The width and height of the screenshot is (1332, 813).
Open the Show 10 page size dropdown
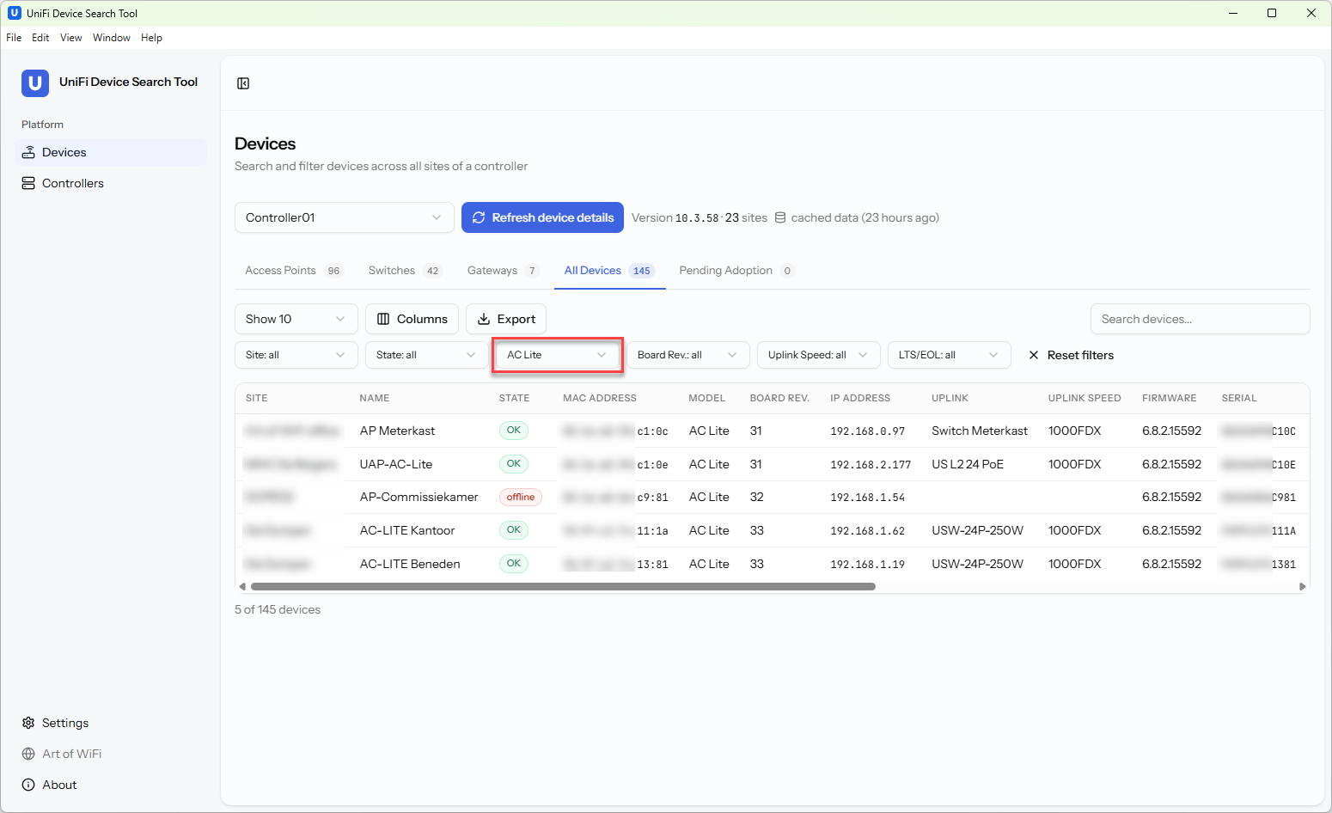coord(296,319)
